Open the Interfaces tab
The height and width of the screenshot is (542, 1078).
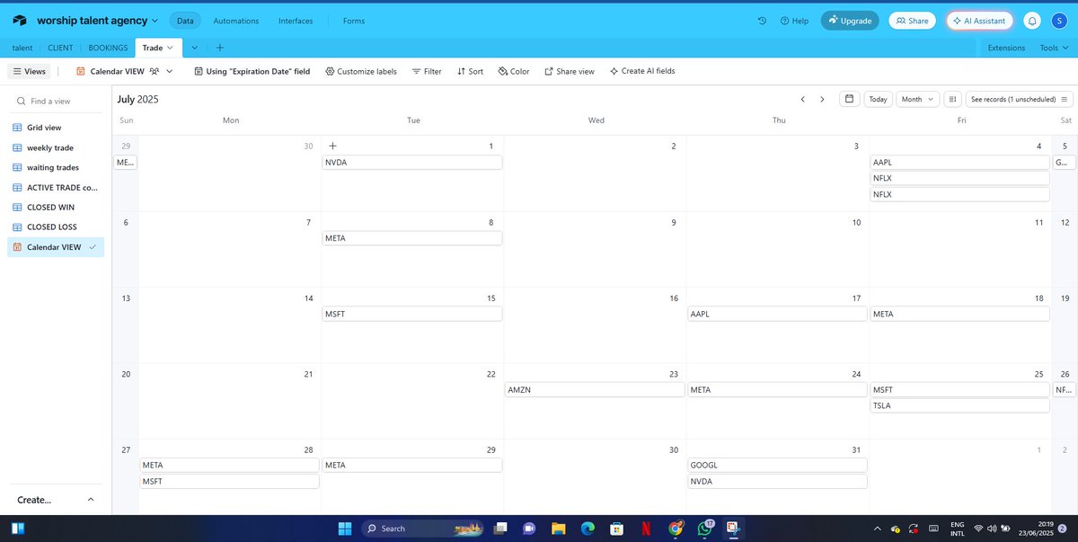click(x=296, y=21)
